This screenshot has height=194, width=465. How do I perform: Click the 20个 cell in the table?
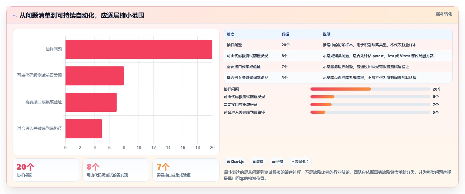click(x=286, y=45)
